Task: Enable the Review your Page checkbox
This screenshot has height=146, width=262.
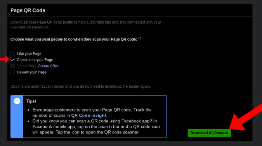Action: 13,72
